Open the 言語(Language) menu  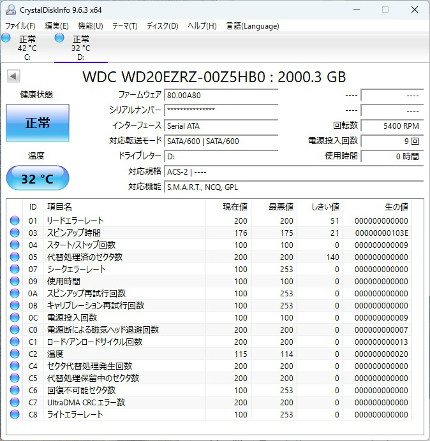[x=253, y=26]
